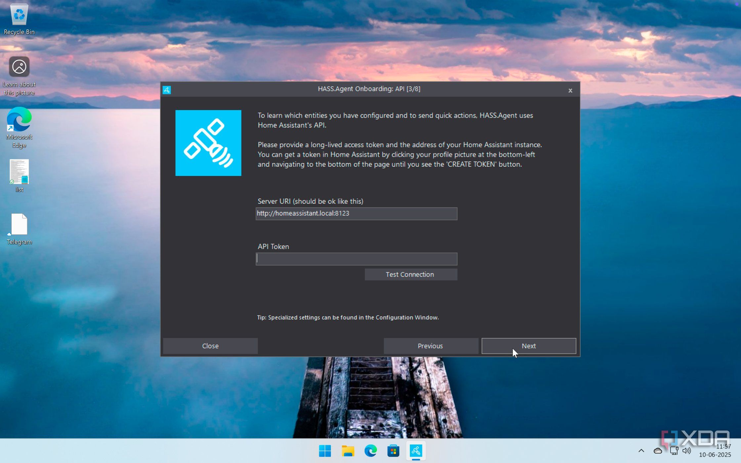Open Microsoft Edge from taskbar
Viewport: 741px width, 463px height.
[x=370, y=450]
